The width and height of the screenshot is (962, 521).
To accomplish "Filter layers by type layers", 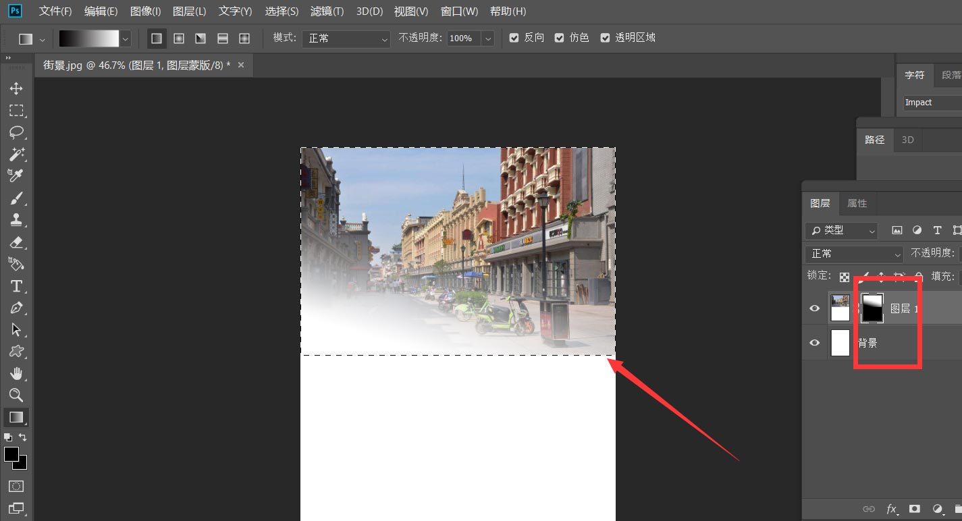I will click(x=937, y=230).
